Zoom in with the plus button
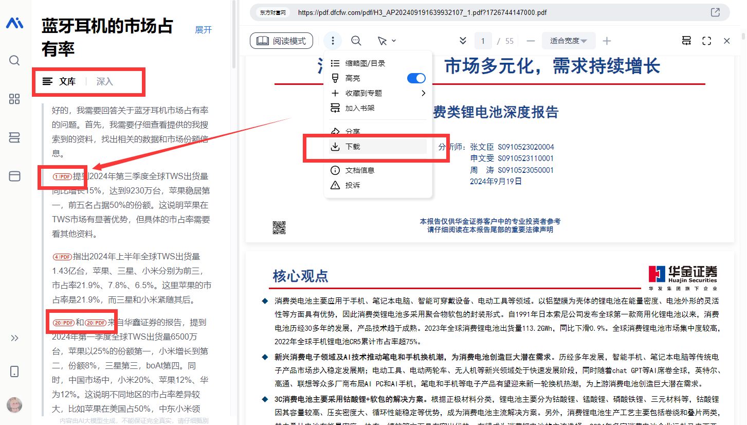This screenshot has width=747, height=425. [x=607, y=41]
